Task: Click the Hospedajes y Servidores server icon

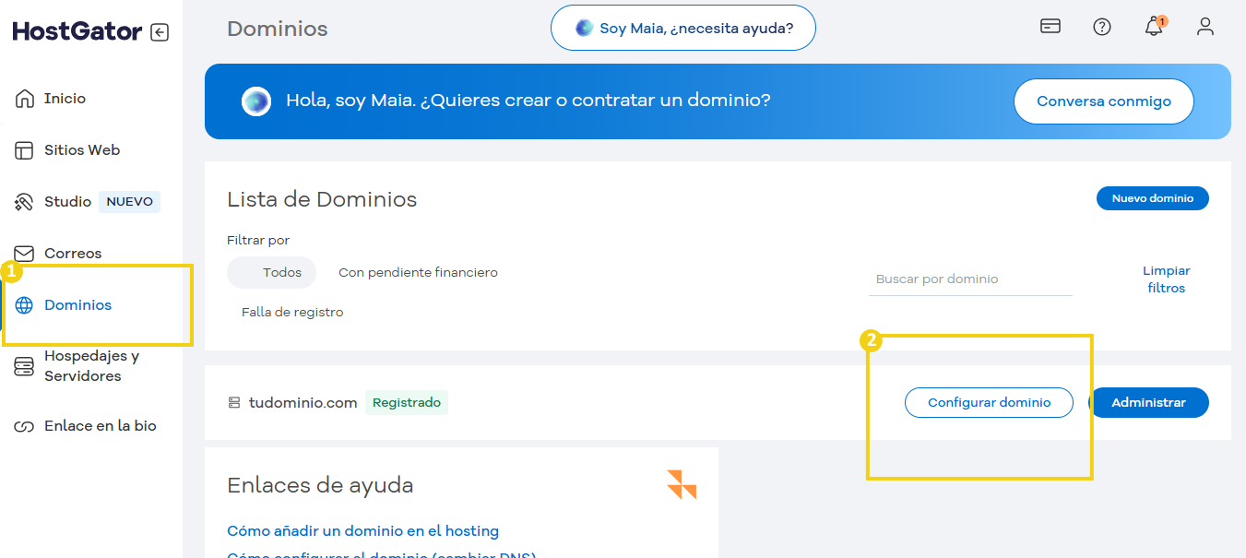Action: coord(24,367)
